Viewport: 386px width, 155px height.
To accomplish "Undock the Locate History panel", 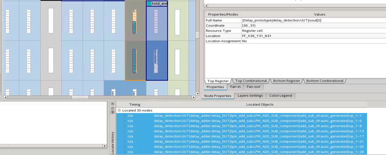I will coord(112,108).
